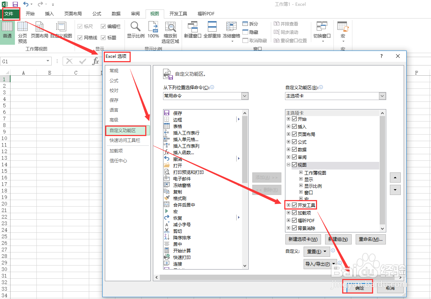Click Split (拆分) window button
The height and width of the screenshot is (299, 431).
(250, 24)
